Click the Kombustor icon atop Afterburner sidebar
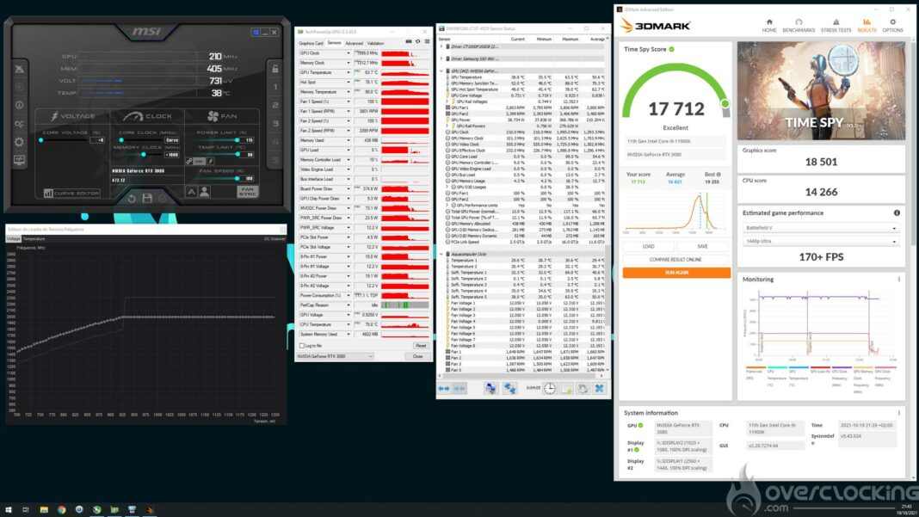This screenshot has width=919, height=517. coord(19,69)
